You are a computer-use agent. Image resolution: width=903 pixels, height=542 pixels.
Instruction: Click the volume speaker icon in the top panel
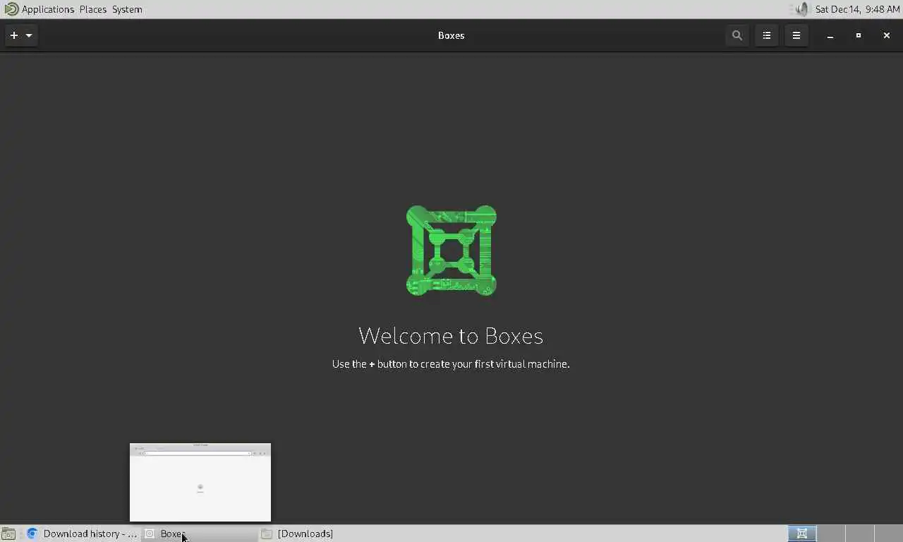(801, 9)
